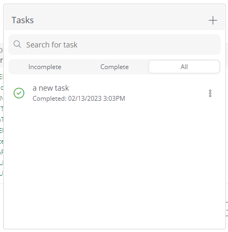Screen dimensions: 228x232
Task: Click the Completed 02/13/2023 3:03PM timestamp
Action: 79,99
